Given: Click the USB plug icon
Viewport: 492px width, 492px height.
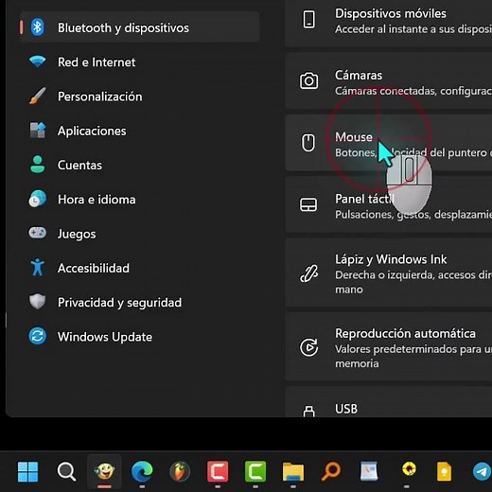Looking at the screenshot, I should coord(308,411).
